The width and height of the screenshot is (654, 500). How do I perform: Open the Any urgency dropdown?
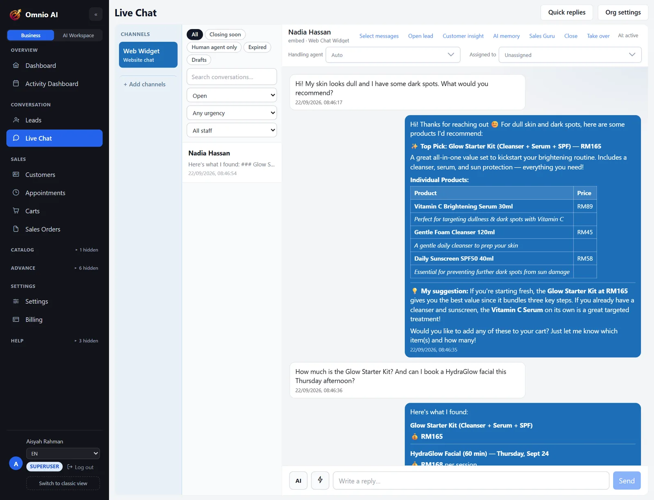tap(232, 113)
